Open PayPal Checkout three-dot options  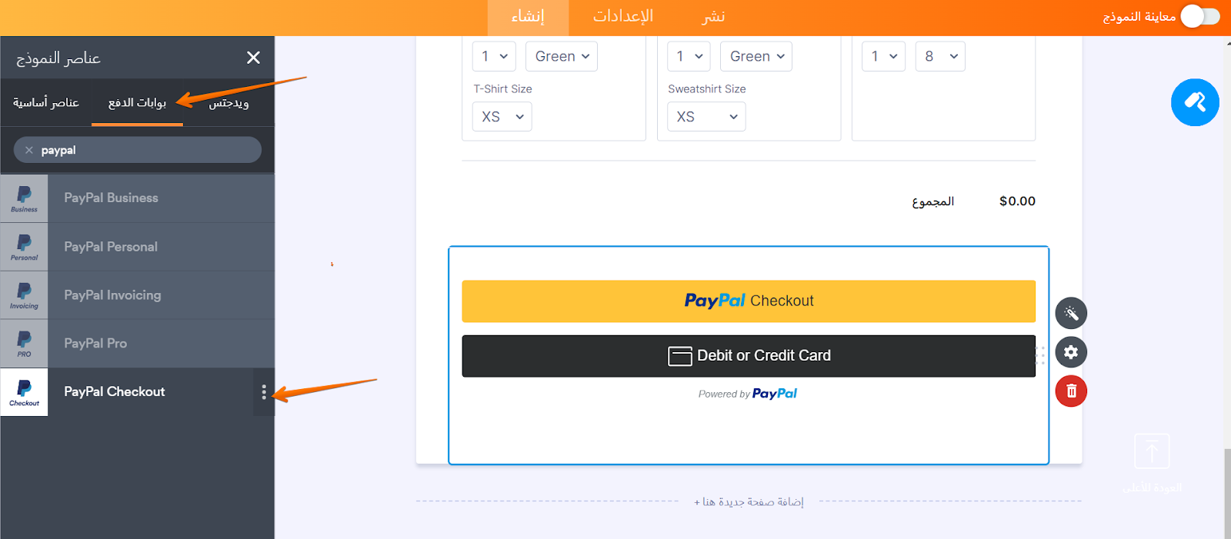point(264,392)
